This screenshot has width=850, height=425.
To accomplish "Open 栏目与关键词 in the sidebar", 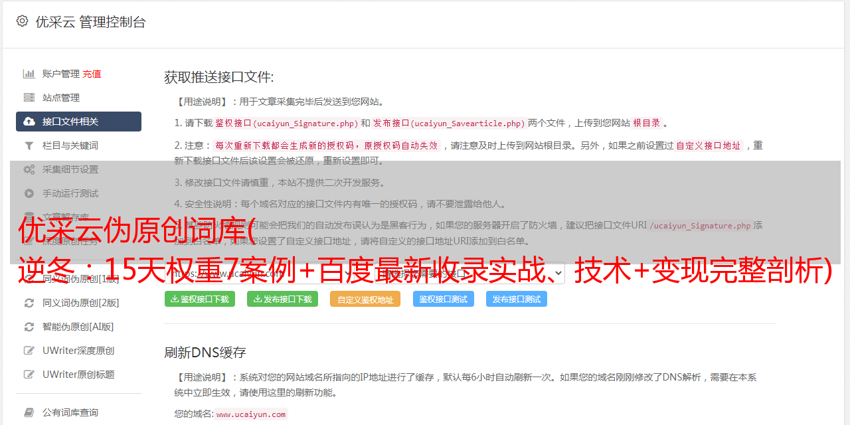I will tap(78, 145).
